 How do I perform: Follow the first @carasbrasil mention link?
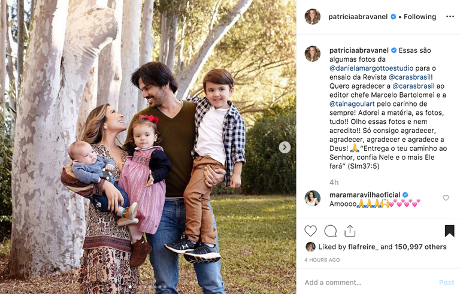(x=410, y=77)
